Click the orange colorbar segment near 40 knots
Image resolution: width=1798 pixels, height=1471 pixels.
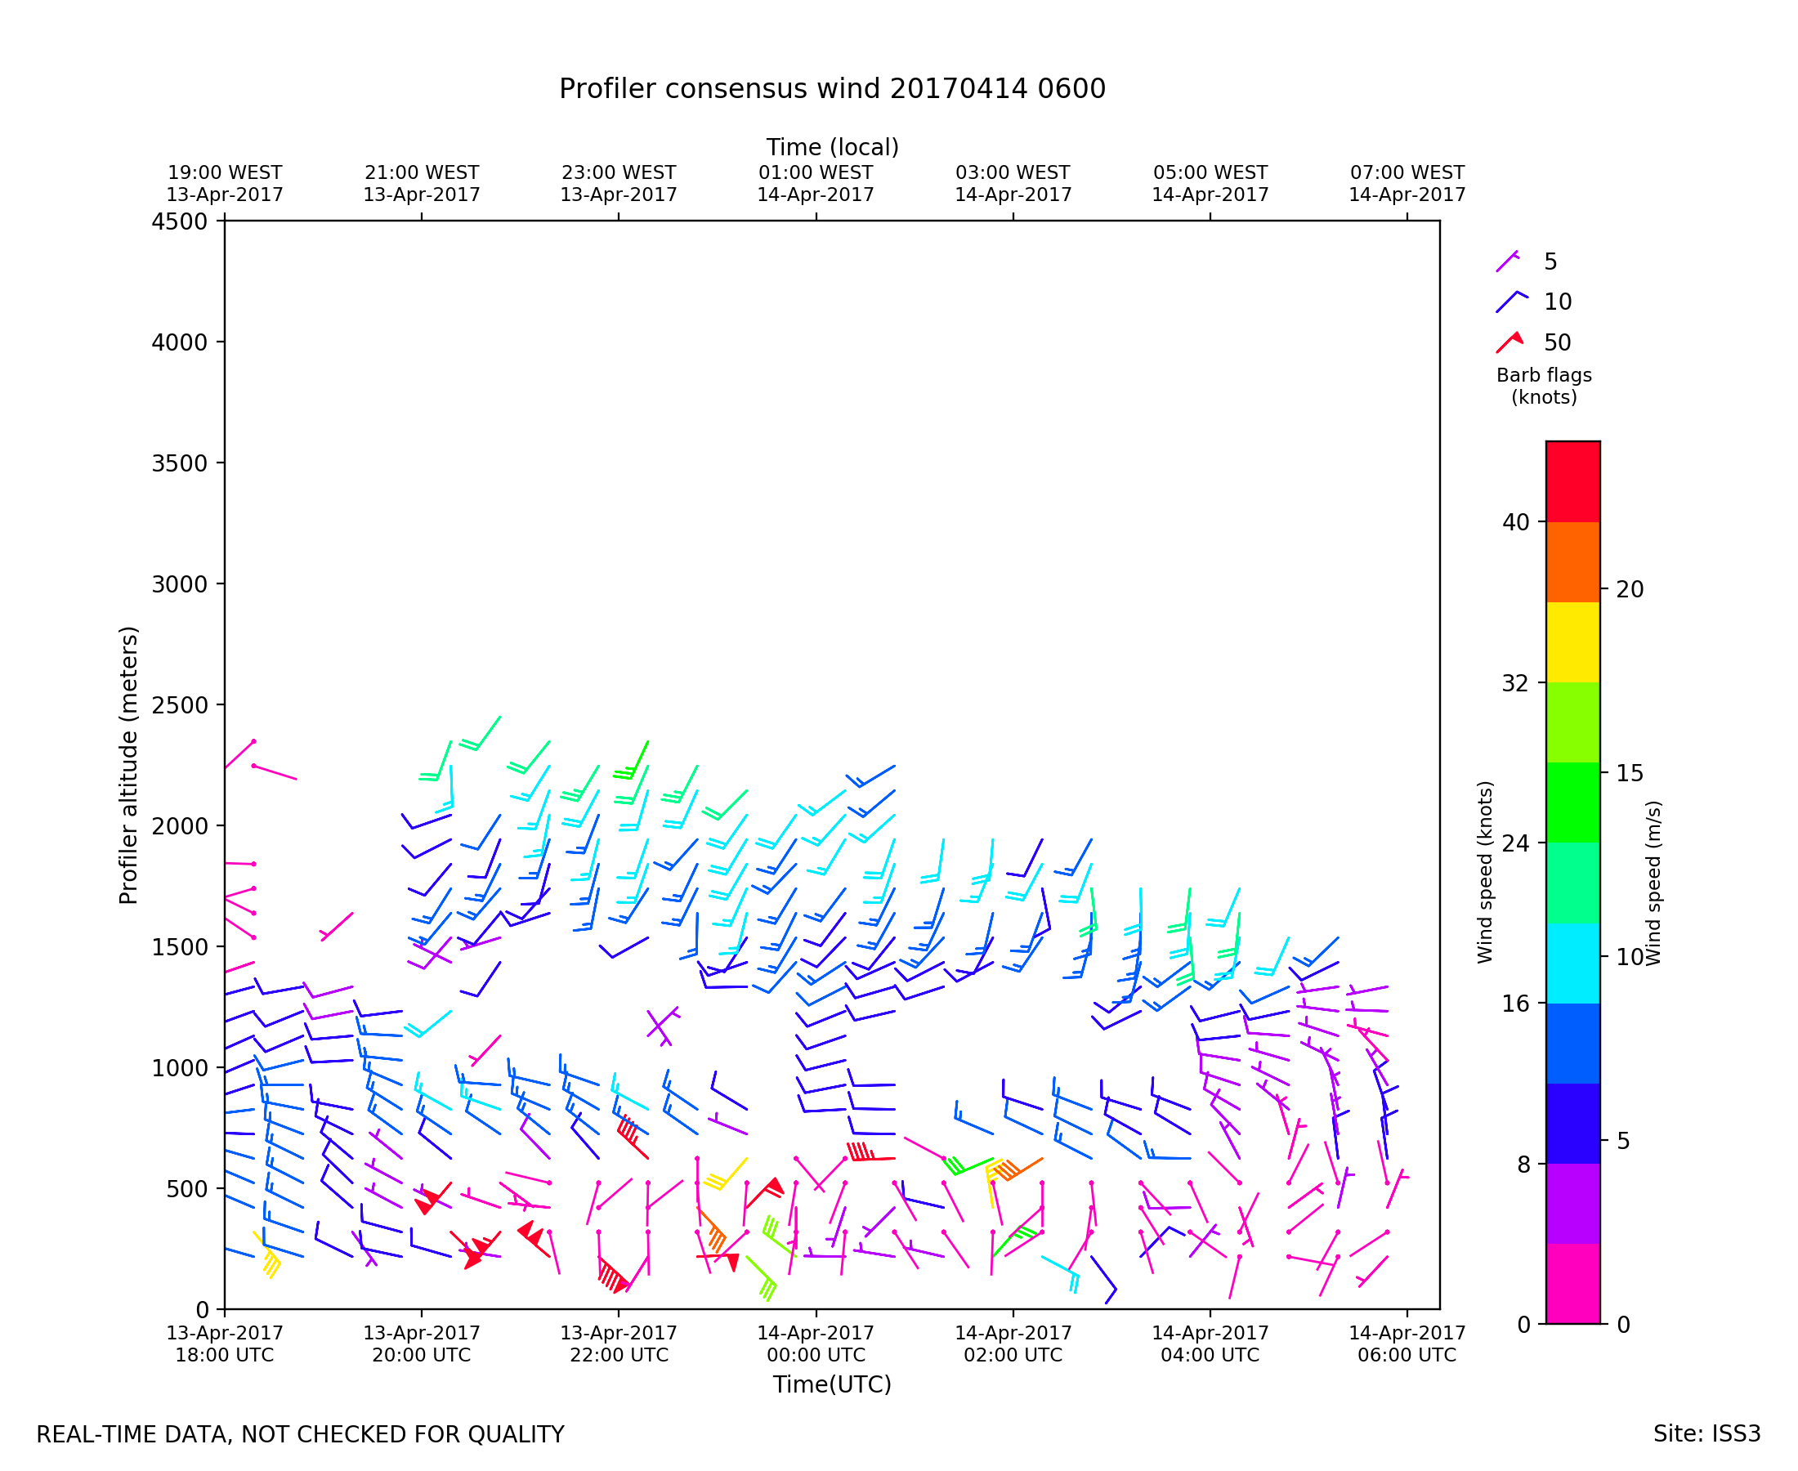pyautogui.click(x=1572, y=561)
